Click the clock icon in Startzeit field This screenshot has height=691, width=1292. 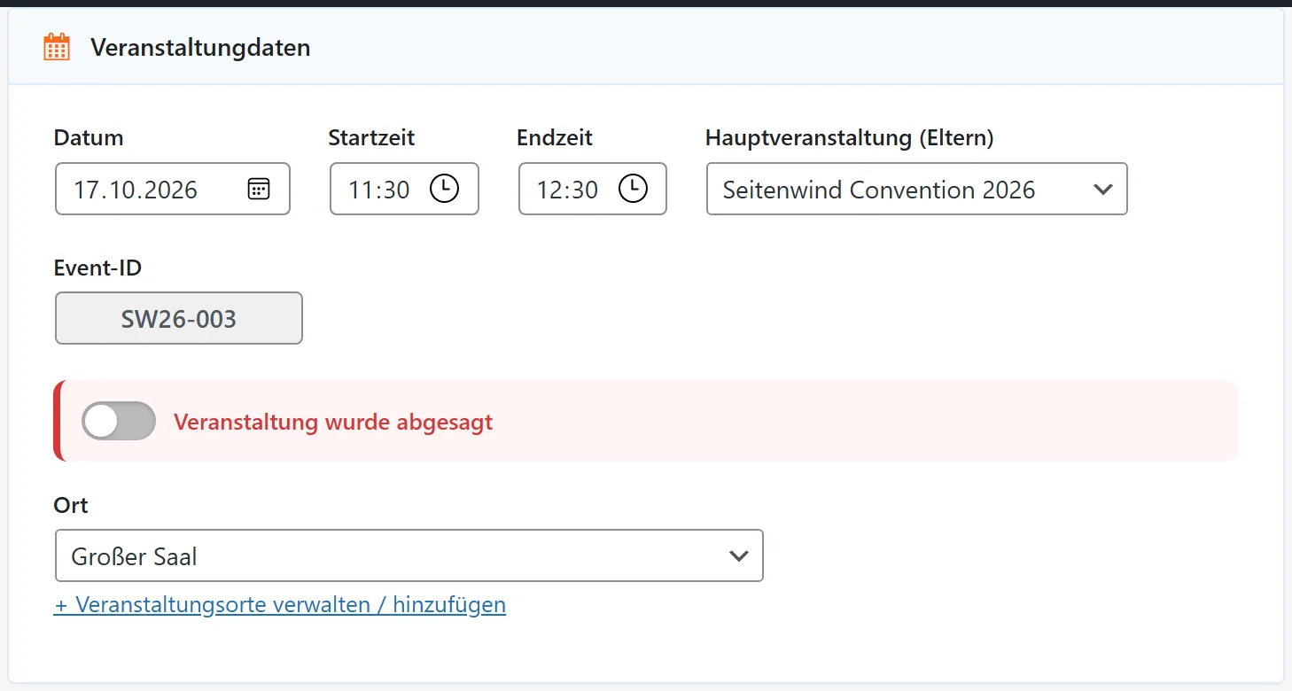(444, 189)
